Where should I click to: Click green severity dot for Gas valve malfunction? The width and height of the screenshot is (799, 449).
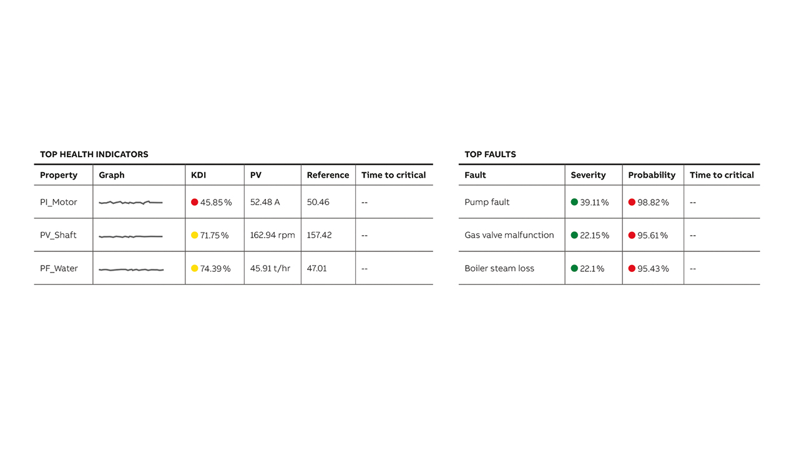pyautogui.click(x=574, y=235)
